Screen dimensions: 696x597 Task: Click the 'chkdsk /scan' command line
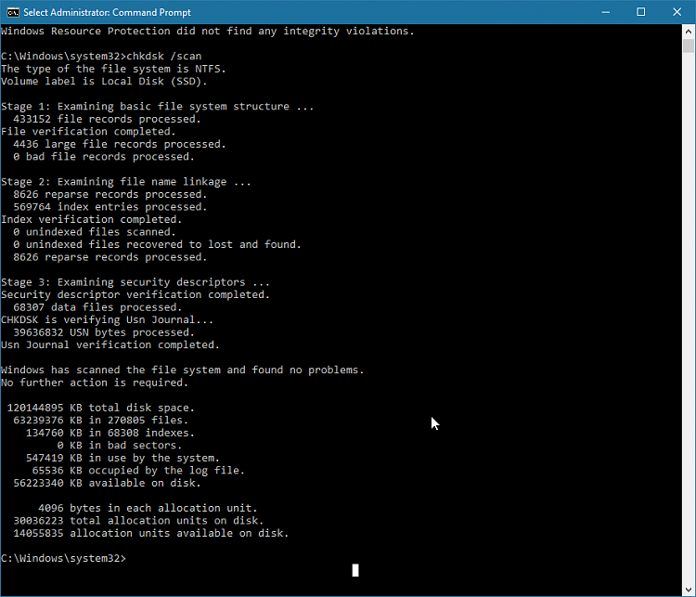click(x=101, y=56)
